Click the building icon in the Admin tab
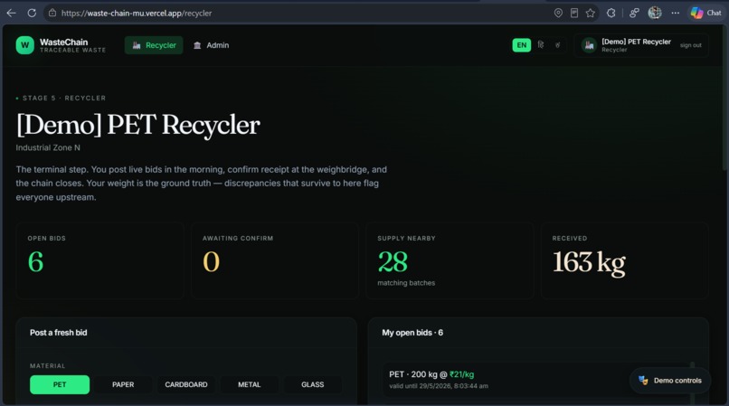Viewport: 729px width, 406px height. click(197, 45)
